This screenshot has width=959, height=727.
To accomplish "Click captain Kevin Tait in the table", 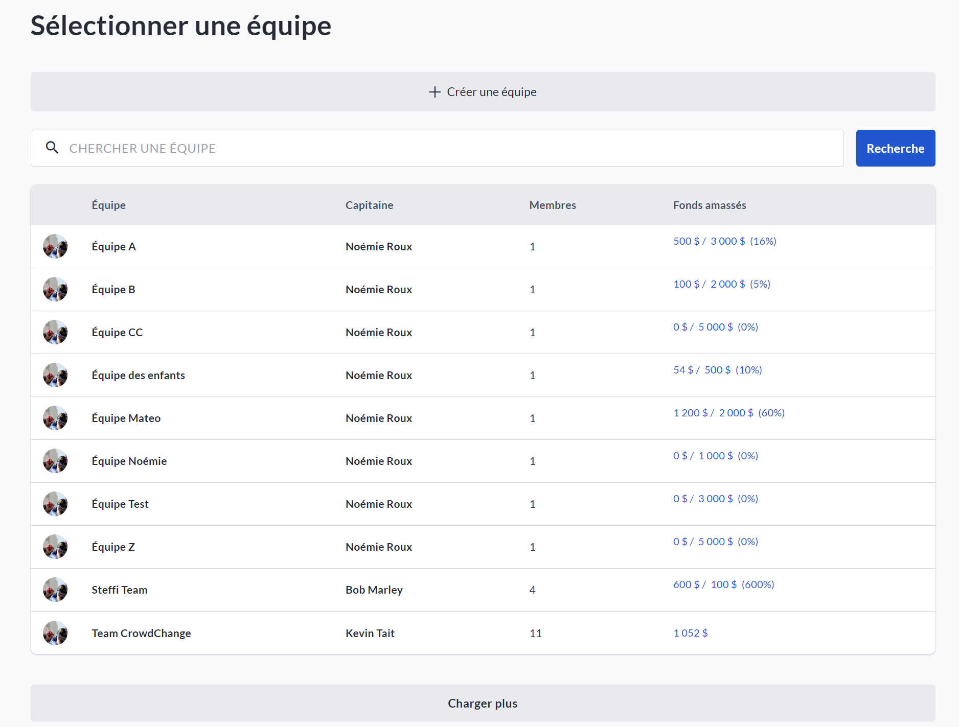I will point(370,633).
